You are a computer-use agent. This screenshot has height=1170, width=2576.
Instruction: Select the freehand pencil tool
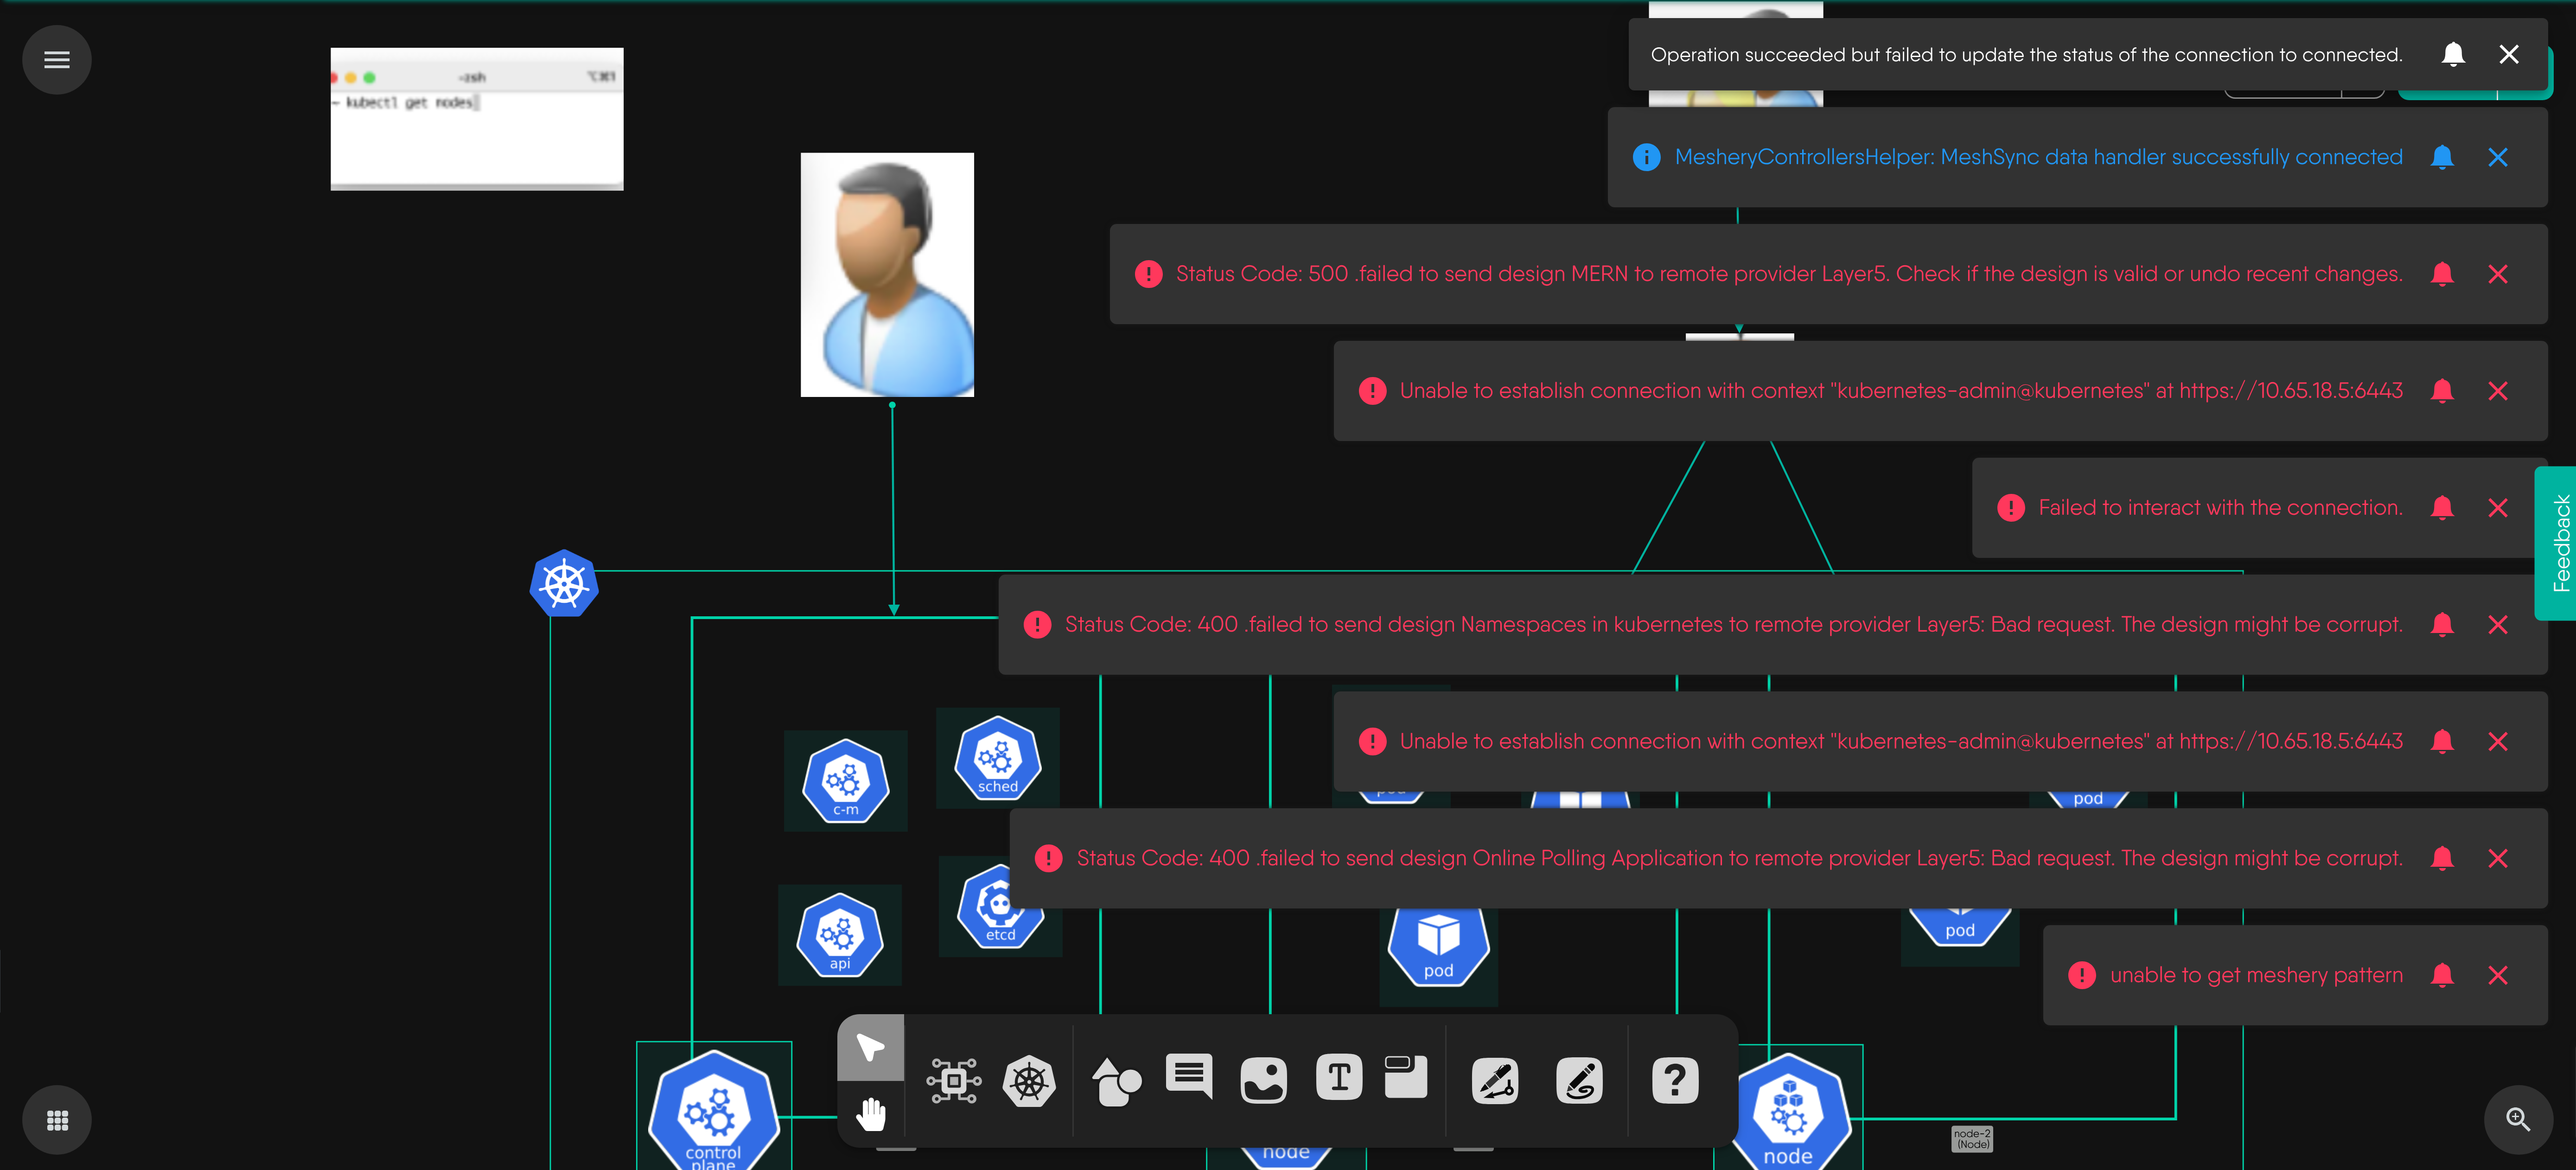(1579, 1081)
